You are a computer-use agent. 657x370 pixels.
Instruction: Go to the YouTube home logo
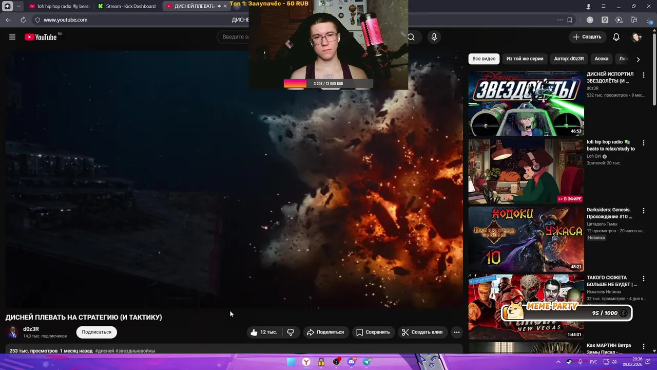41,37
